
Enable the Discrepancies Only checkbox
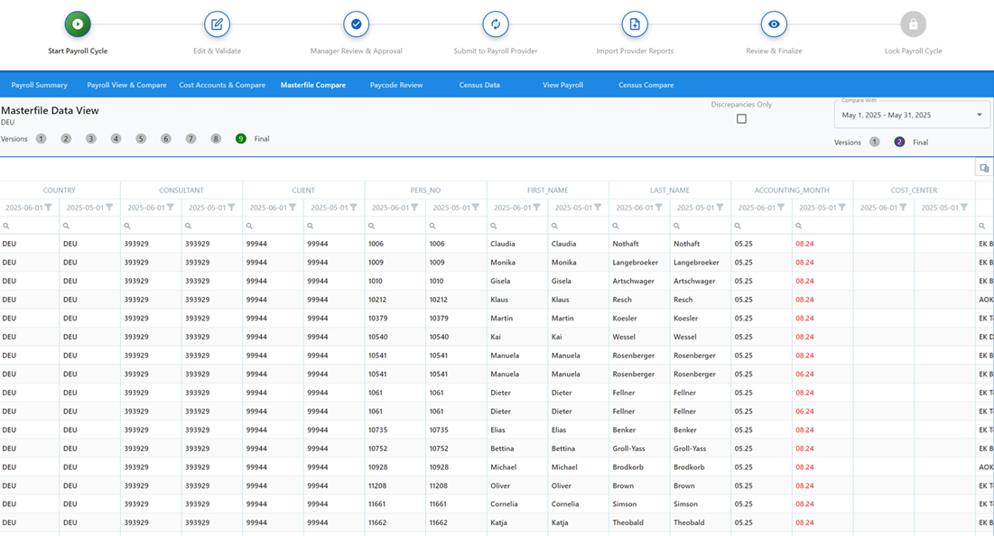point(741,118)
